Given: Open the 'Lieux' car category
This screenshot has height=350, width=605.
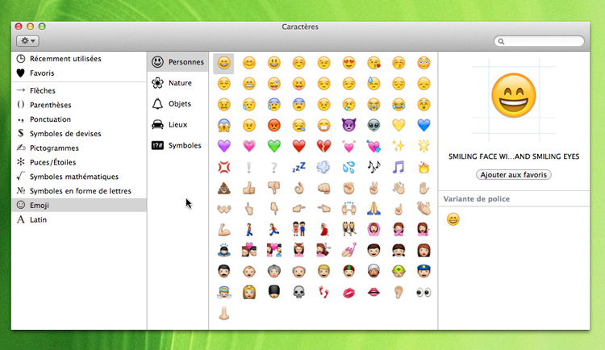Looking at the screenshot, I should (177, 124).
